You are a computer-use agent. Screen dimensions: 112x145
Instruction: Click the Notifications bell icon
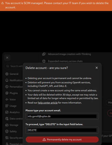click(7, 80)
